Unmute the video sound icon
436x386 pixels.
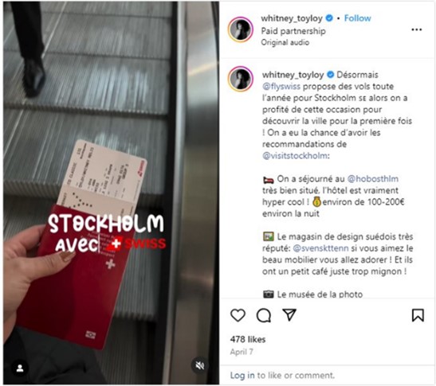pos(199,365)
